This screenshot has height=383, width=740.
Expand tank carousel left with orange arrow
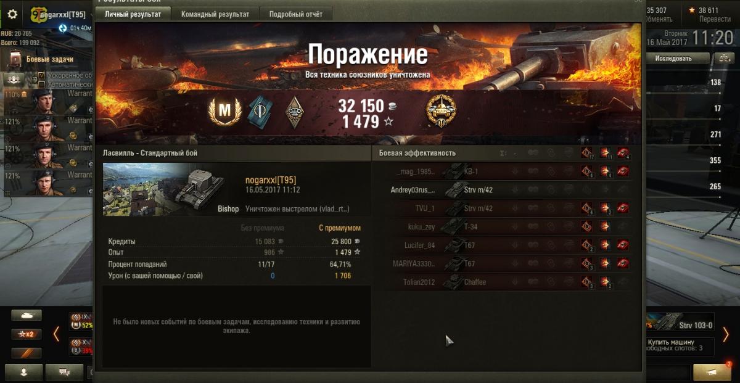click(x=56, y=334)
